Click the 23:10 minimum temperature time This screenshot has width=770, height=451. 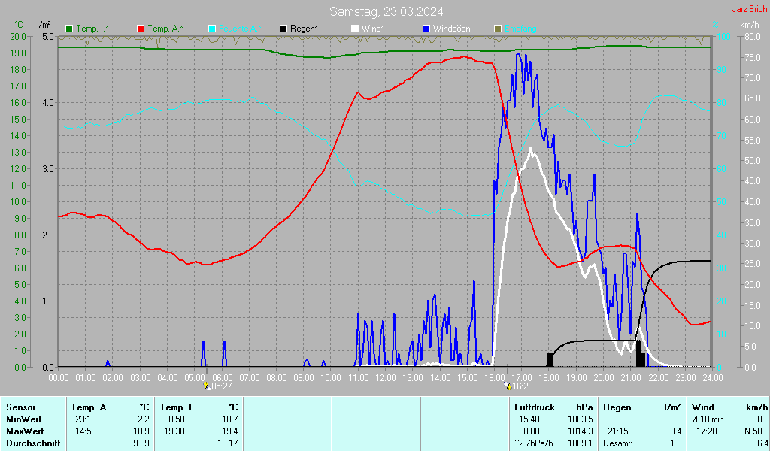(x=86, y=419)
